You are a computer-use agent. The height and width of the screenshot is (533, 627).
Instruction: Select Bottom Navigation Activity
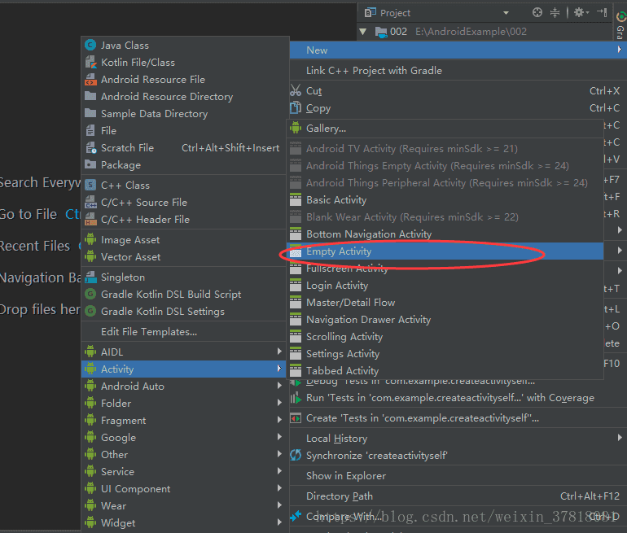(445, 234)
